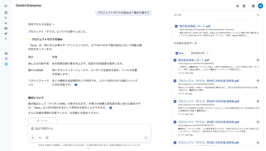Screen dimensions: 266x151
Task: Open プロジェクト「ゼウス」第14回 定例会議 議事録.pdf
Action: point(209,101)
